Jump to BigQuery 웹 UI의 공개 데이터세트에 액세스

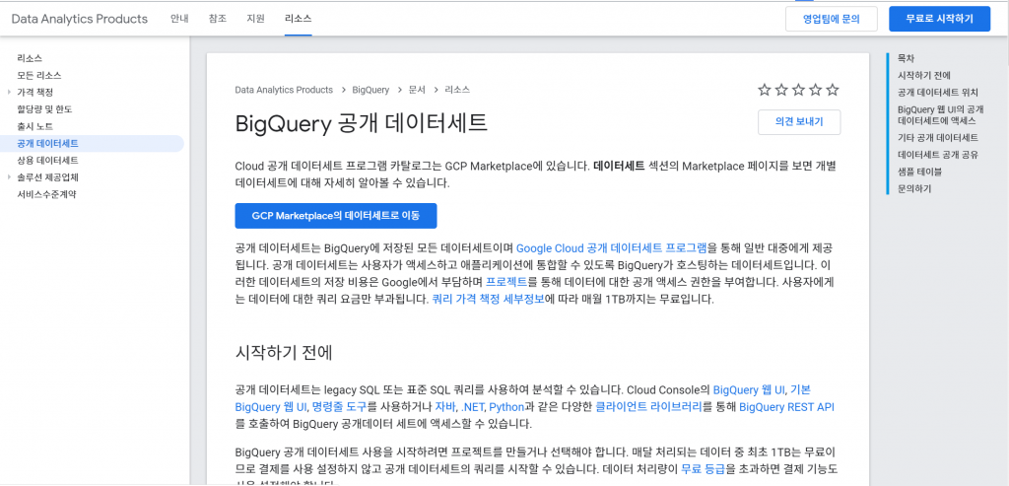[x=940, y=114]
